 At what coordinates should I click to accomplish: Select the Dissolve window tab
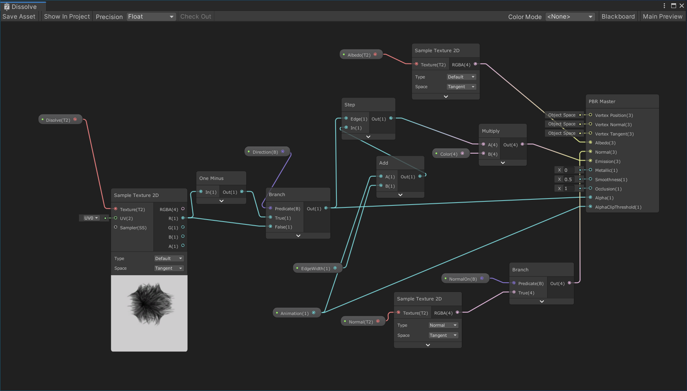[23, 6]
